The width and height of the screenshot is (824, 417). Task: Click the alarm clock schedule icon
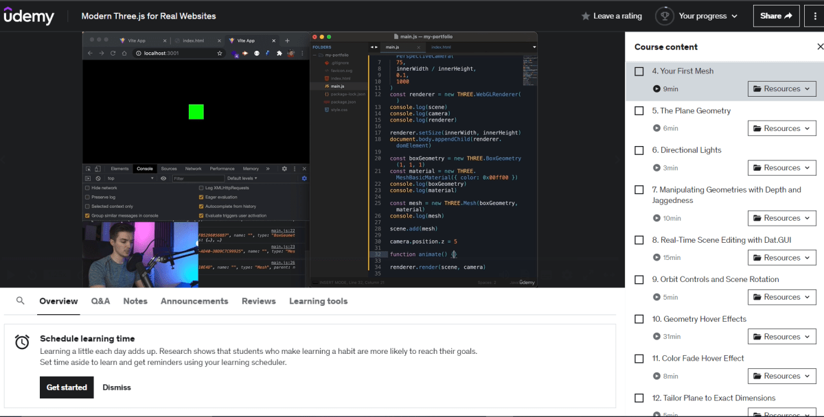[23, 342]
